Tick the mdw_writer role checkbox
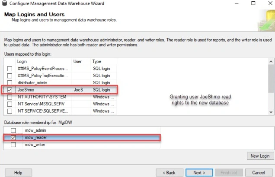The image size is (275, 177). click(x=13, y=145)
